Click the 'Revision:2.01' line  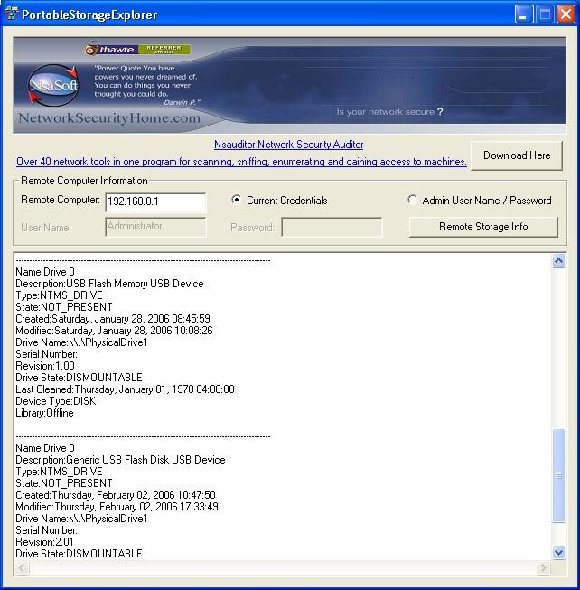(44, 542)
